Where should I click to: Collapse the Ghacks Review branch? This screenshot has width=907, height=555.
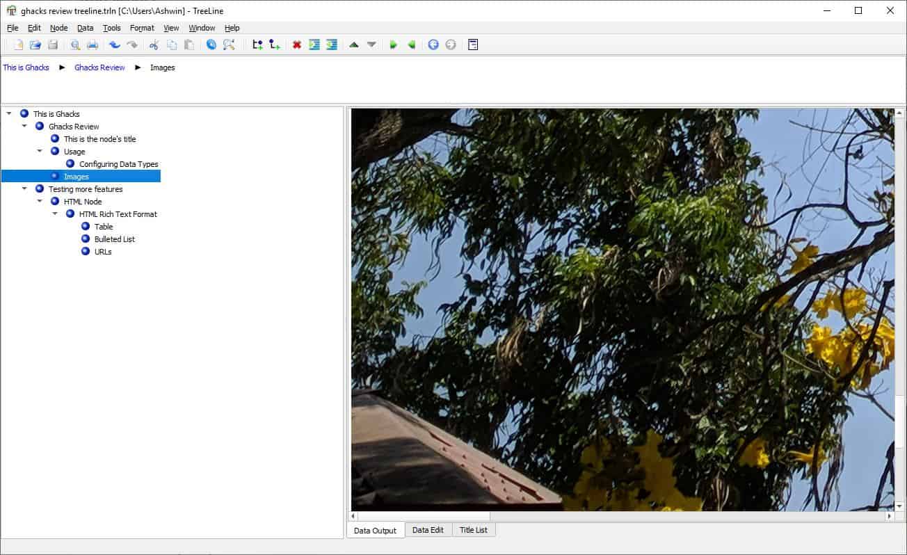click(x=24, y=126)
